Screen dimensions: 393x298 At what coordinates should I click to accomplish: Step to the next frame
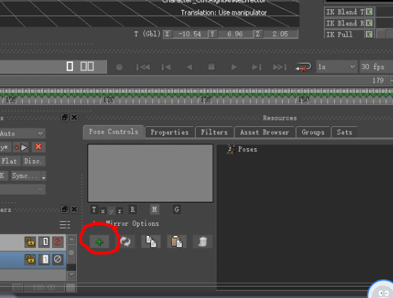pyautogui.click(x=257, y=67)
